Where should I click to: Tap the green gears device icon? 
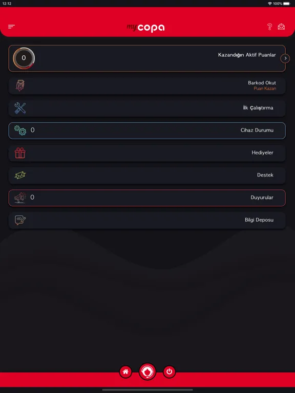pyautogui.click(x=20, y=130)
